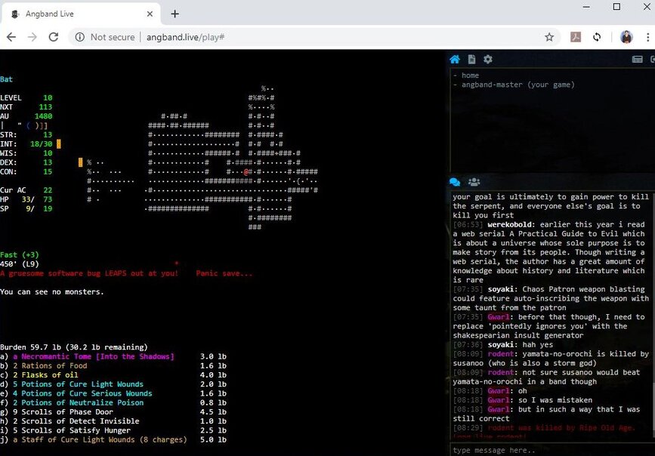This screenshot has width=655, height=456.
Task: Open the Chrome profile avatar
Action: (626, 37)
